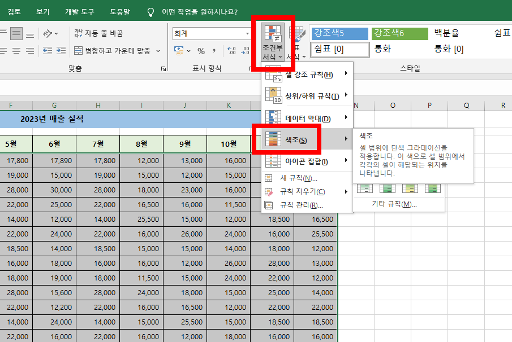The width and height of the screenshot is (512, 342).
Task: Click the text orientation icon
Action: (x=48, y=33)
